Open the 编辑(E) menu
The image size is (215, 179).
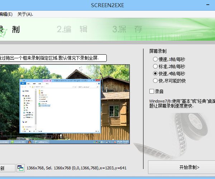(6, 14)
